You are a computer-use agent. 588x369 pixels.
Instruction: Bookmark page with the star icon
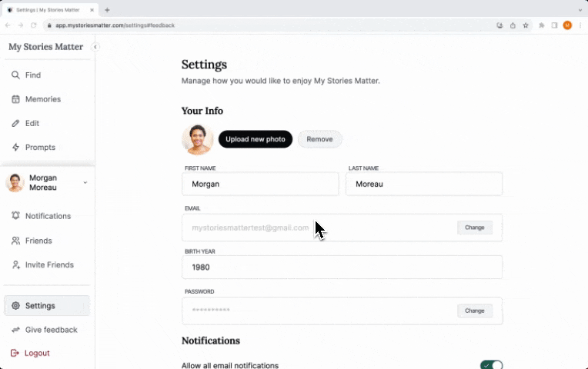point(526,25)
